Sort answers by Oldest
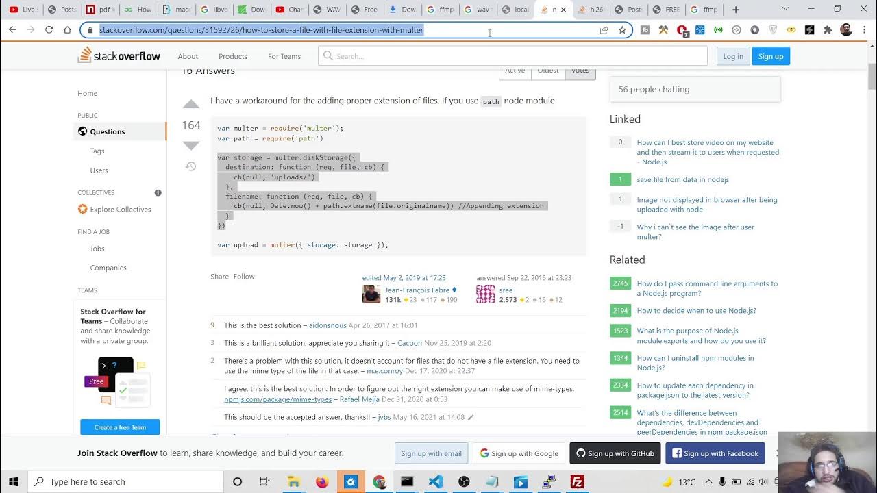Viewport: 877px width, 493px height. (x=547, y=71)
